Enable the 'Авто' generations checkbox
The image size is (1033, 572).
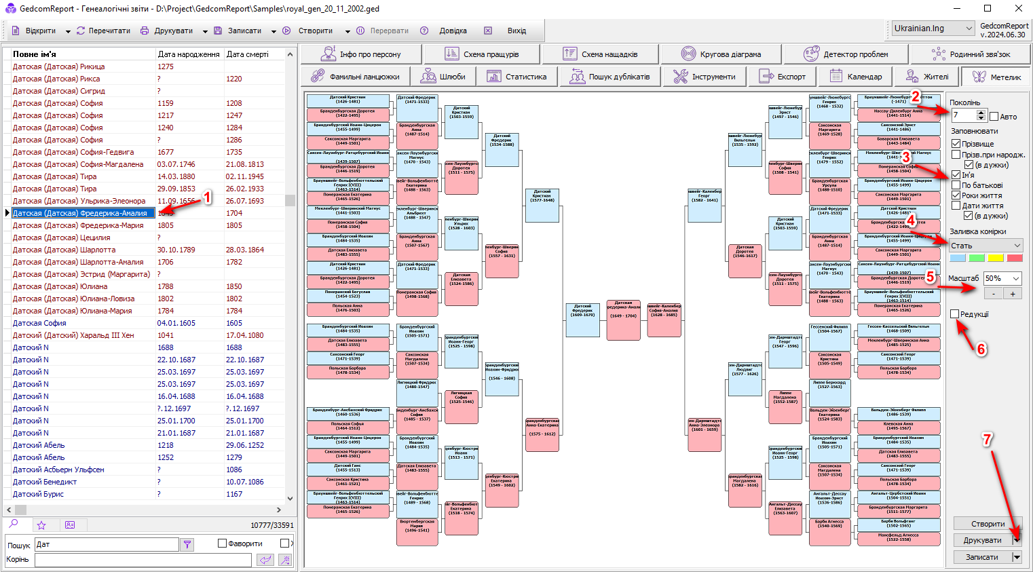[994, 117]
